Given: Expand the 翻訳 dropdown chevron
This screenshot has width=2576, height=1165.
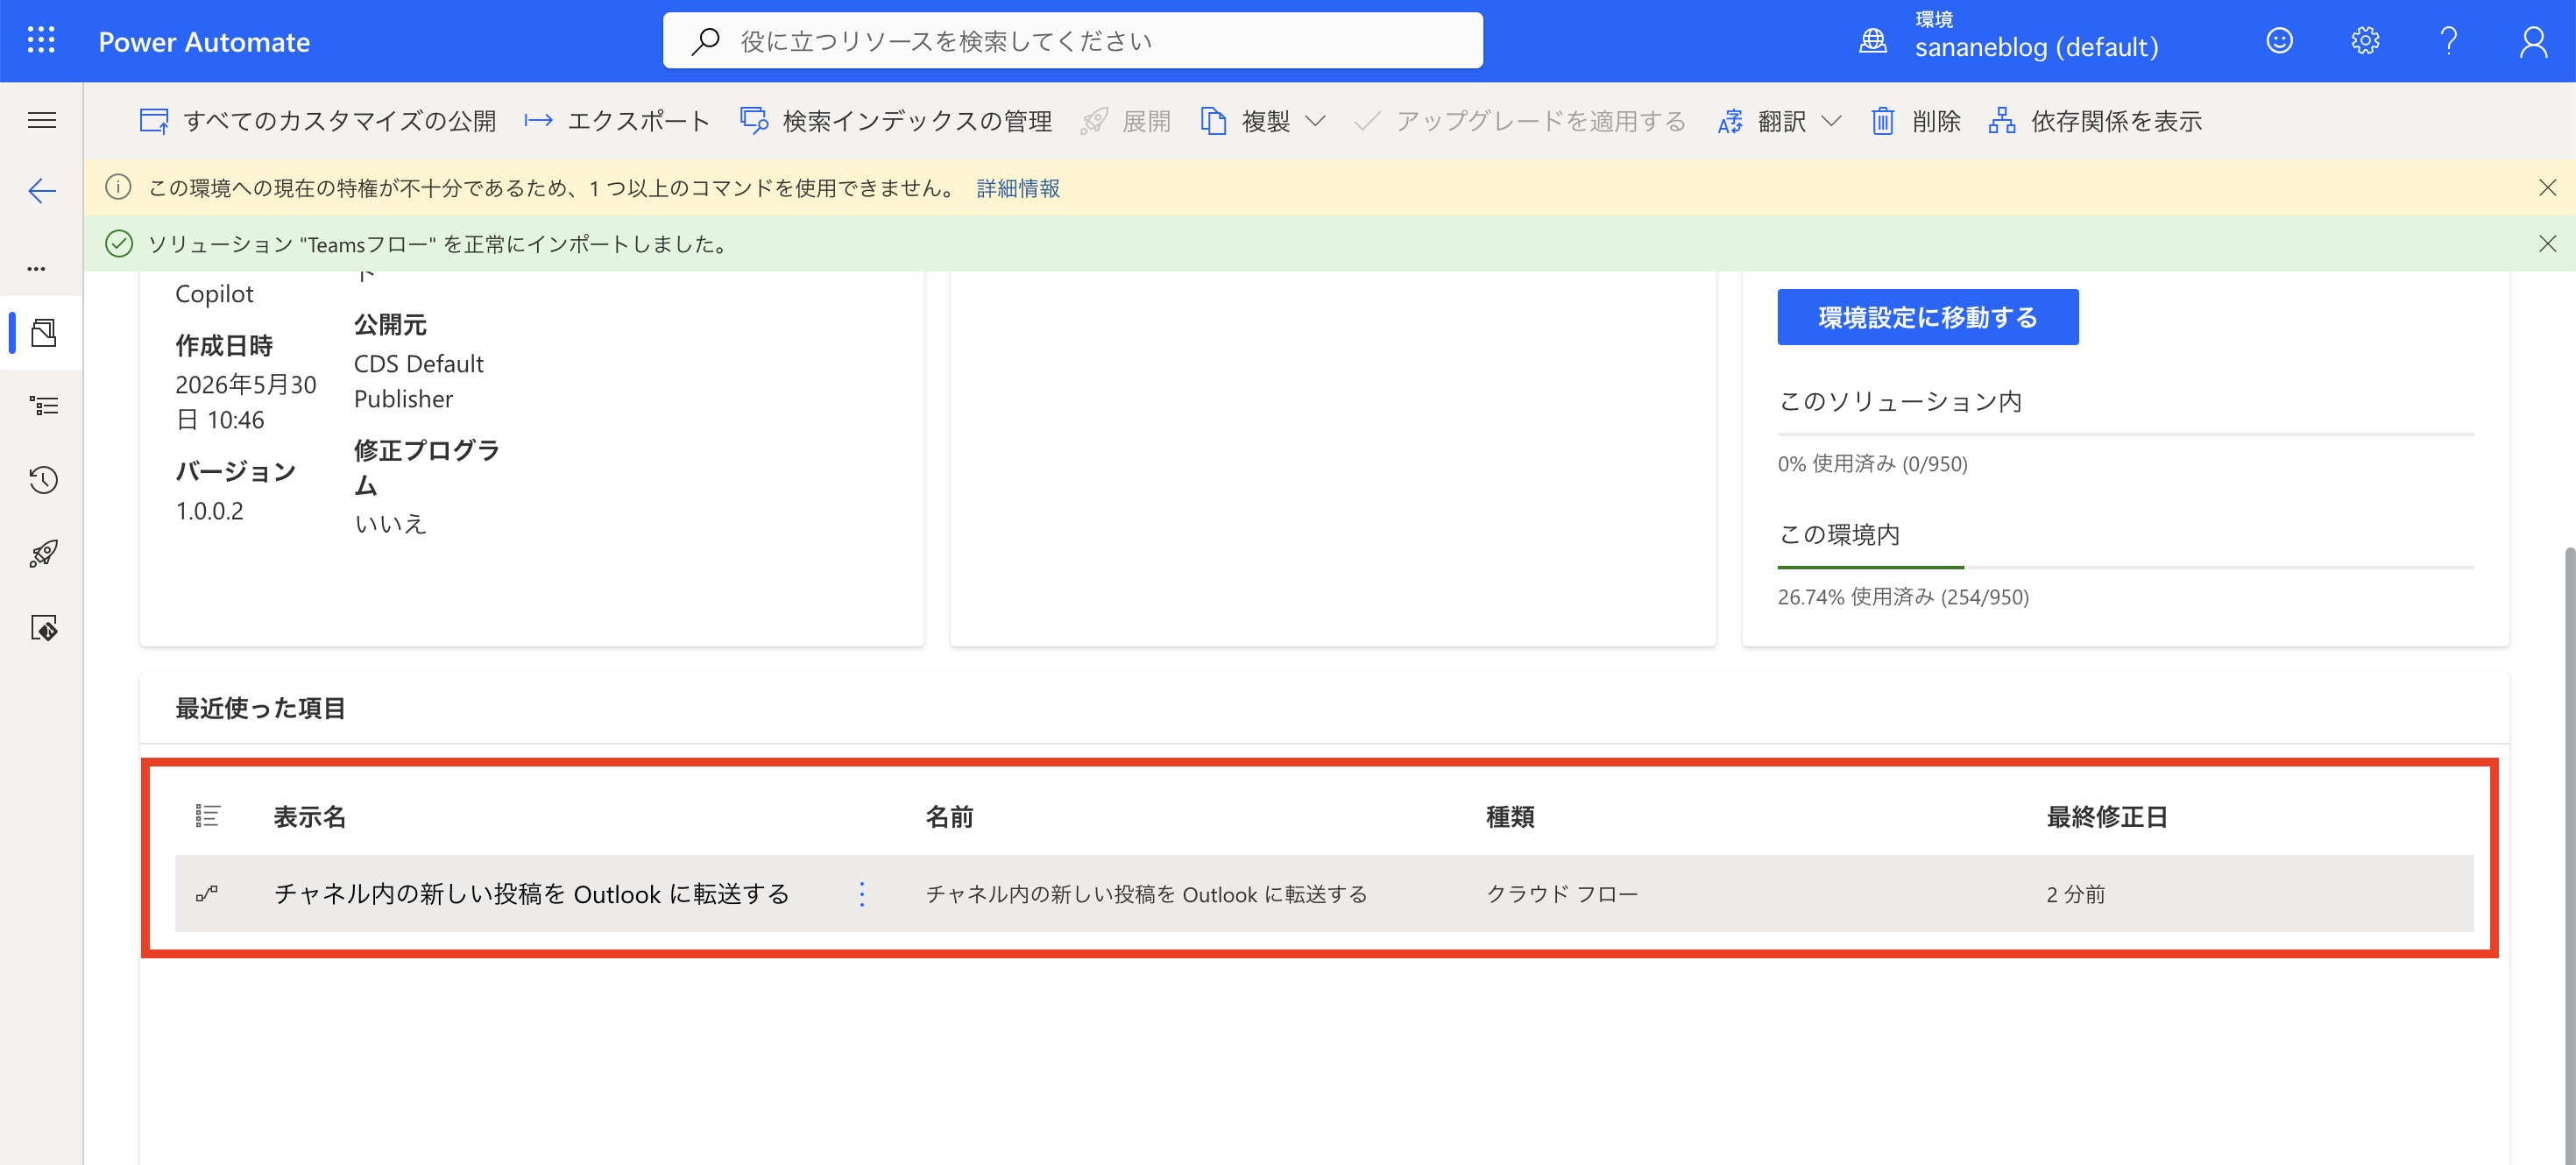Looking at the screenshot, I should pyautogui.click(x=1831, y=121).
